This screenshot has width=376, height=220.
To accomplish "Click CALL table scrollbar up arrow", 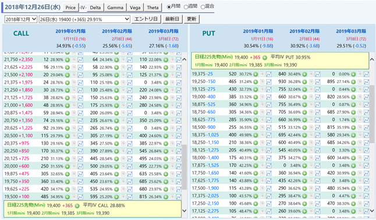I will pos(184,59).
